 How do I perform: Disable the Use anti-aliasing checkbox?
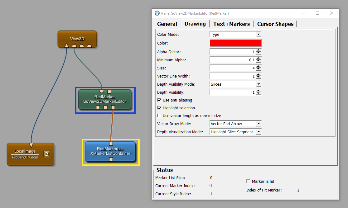click(159, 100)
